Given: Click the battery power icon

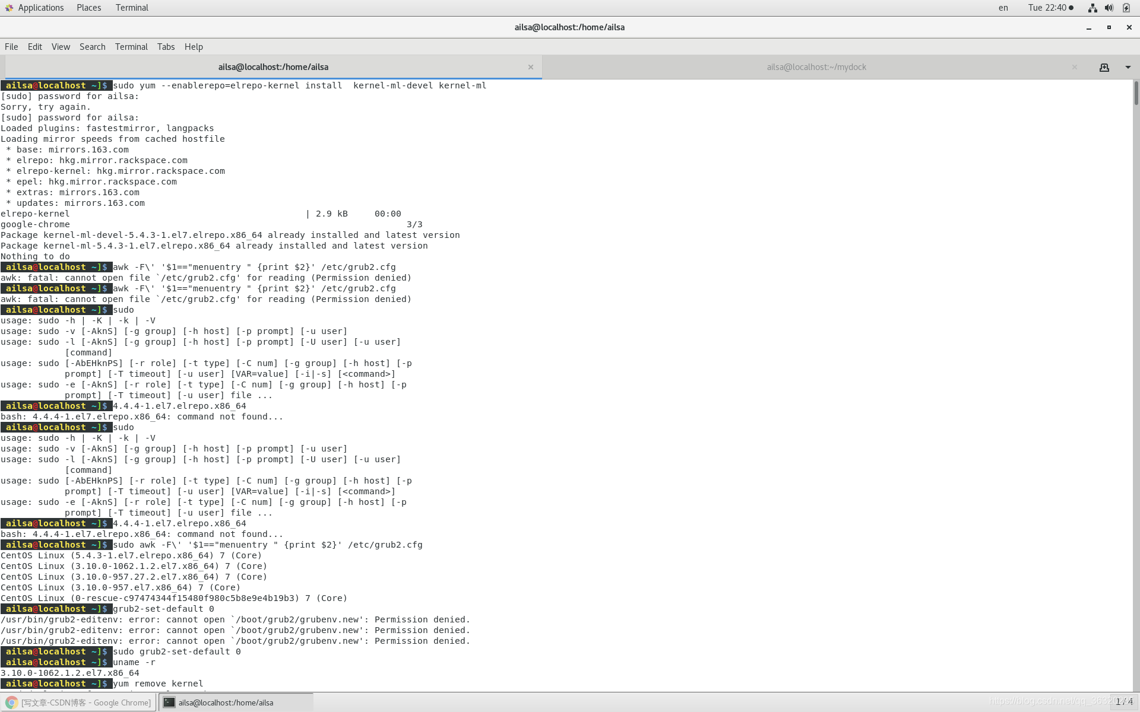Looking at the screenshot, I should (1126, 8).
